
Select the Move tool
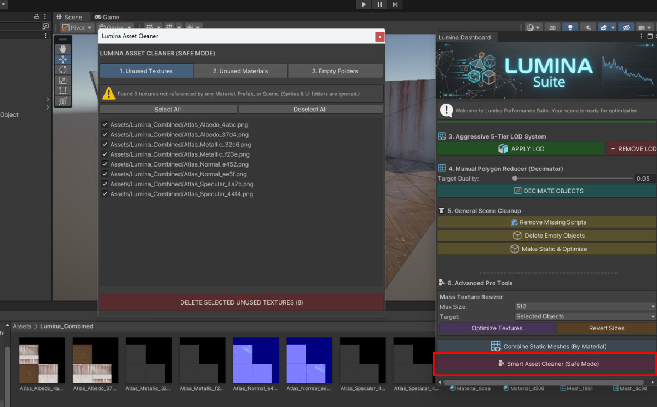[x=63, y=59]
